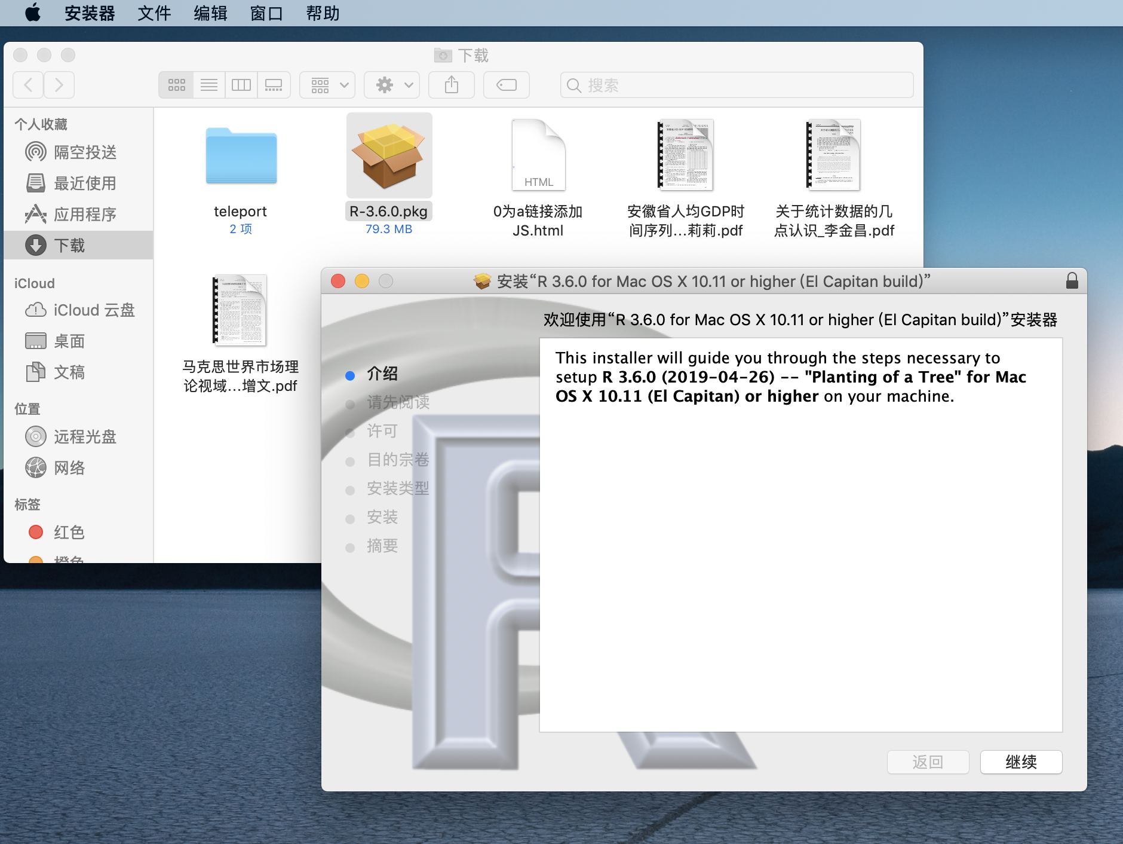Select the 红色 tag in sidebar
Image resolution: width=1123 pixels, height=844 pixels.
pos(69,532)
